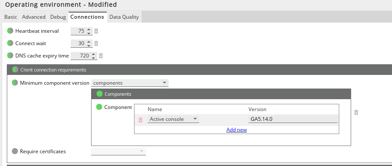Switch to the Basic tab
Image resolution: width=392 pixels, height=166 pixels.
[x=11, y=17]
